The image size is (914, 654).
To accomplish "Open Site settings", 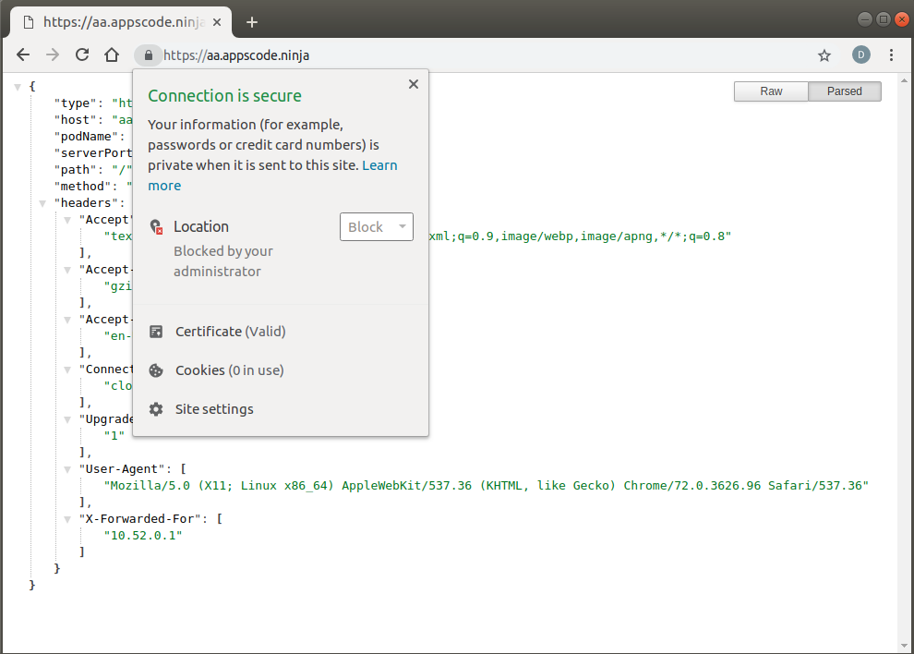I will (x=214, y=409).
